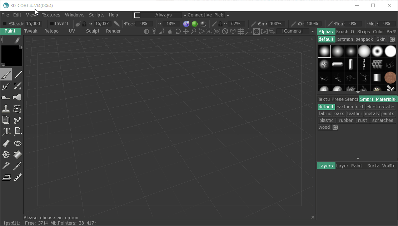Screen dimensions: 398x226
Task: Click the rotate camera icon
Action: pos(178,31)
